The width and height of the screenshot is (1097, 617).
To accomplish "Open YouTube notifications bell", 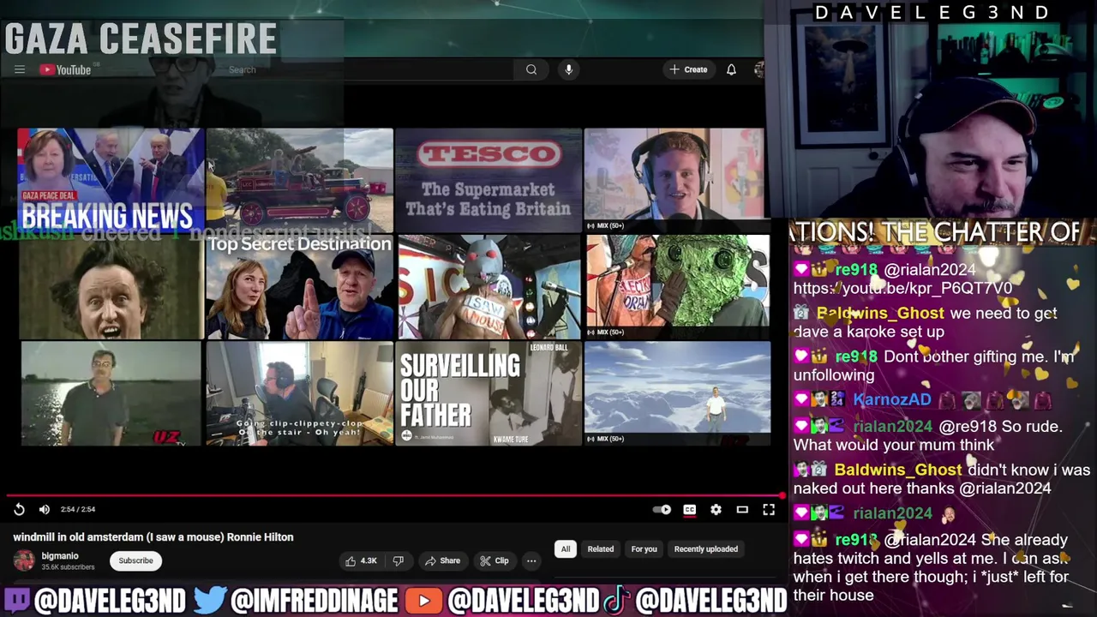I will [731, 69].
